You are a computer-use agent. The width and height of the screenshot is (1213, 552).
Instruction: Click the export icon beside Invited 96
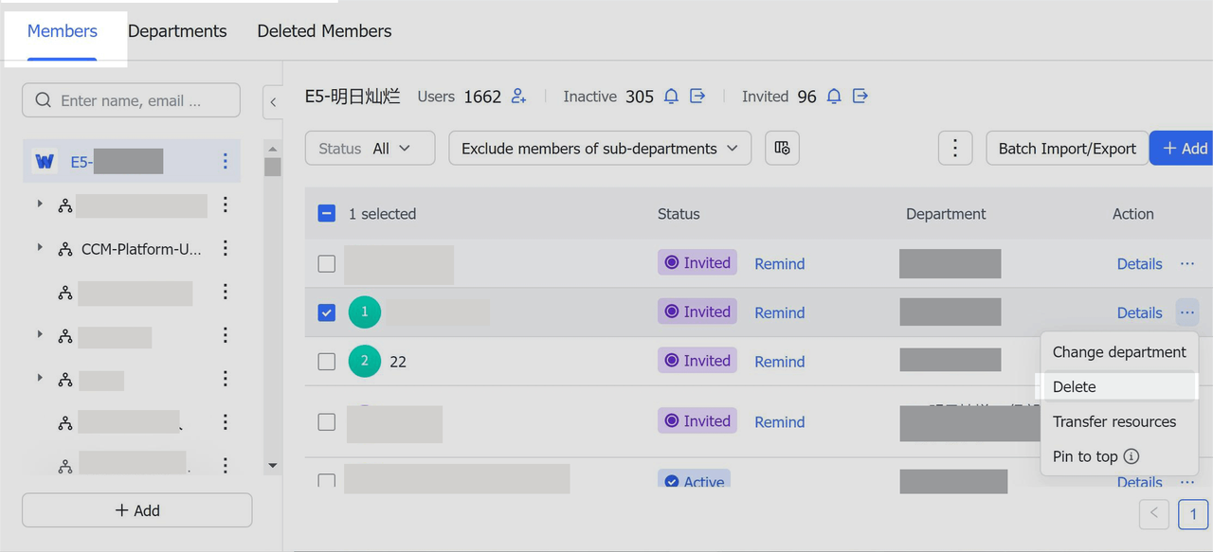coord(860,96)
